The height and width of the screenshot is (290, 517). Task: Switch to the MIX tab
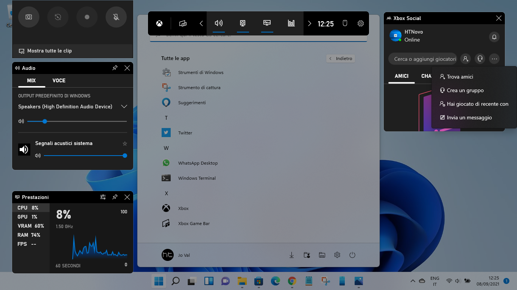coord(31,80)
